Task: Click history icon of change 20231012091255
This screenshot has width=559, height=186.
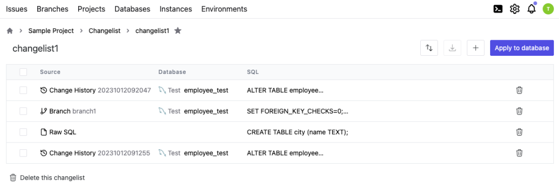Action: pos(43,153)
